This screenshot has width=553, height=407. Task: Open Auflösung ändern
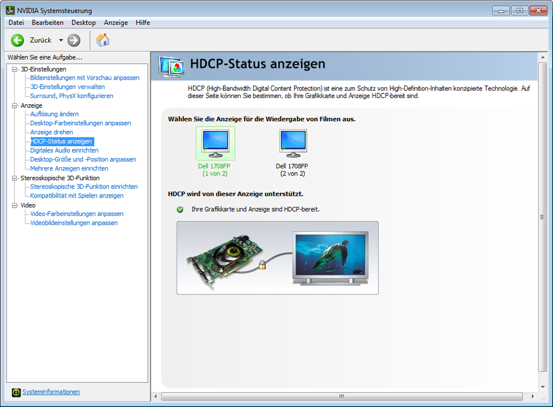[x=54, y=114]
